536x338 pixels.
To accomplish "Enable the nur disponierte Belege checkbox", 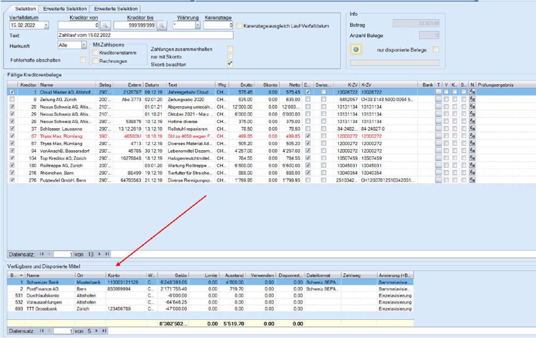I will (436, 50).
